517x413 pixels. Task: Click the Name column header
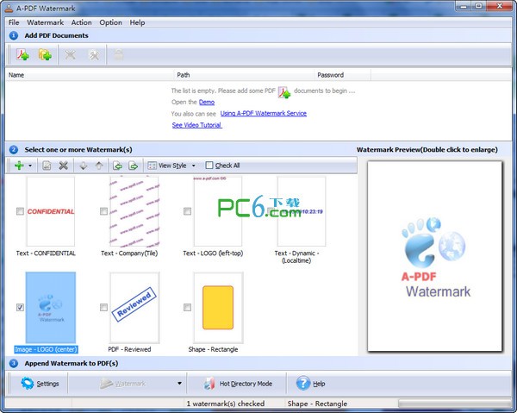point(90,75)
